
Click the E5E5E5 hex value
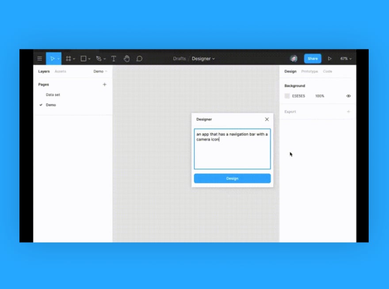point(298,96)
